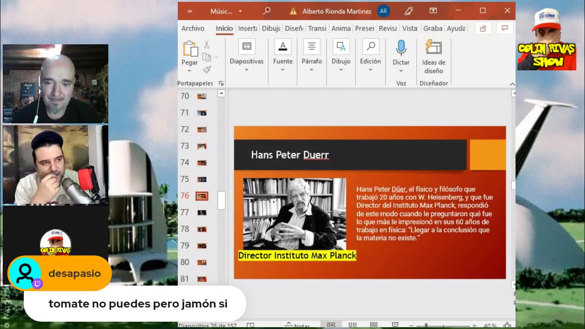The image size is (585, 329).
Task: Click the Fuente font icon
Action: [x=283, y=47]
